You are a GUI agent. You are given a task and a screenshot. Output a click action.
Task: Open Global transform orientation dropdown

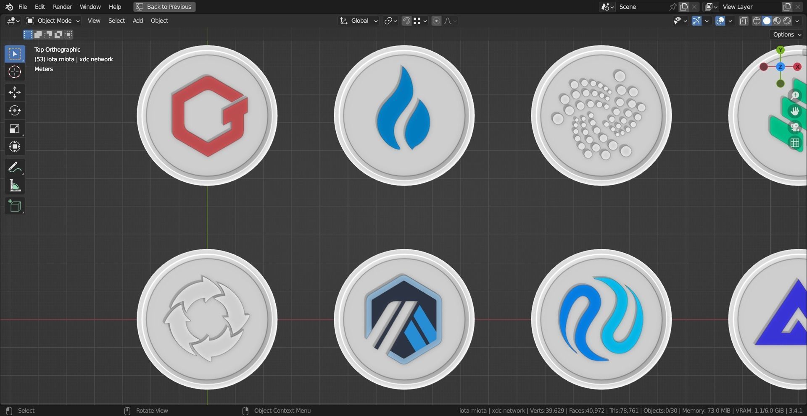[359, 21]
